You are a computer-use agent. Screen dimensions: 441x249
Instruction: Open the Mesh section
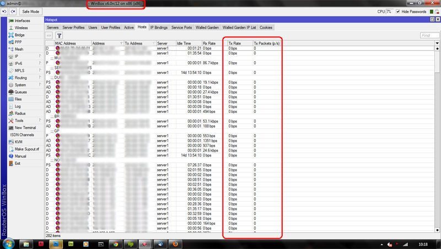(19, 49)
